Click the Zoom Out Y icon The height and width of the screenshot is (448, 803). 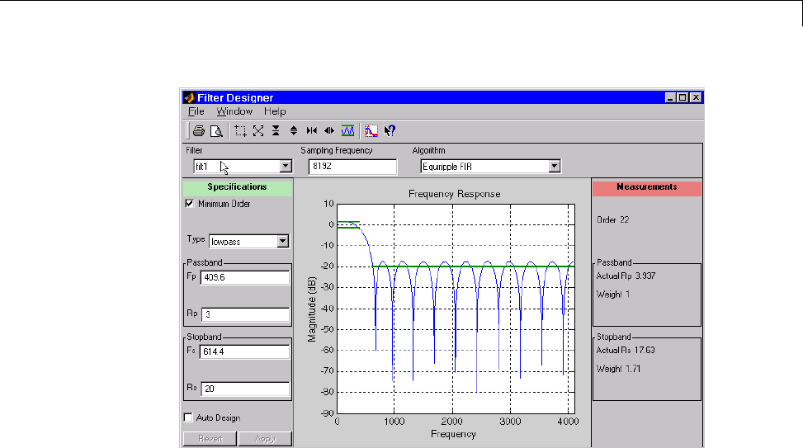[x=293, y=130]
